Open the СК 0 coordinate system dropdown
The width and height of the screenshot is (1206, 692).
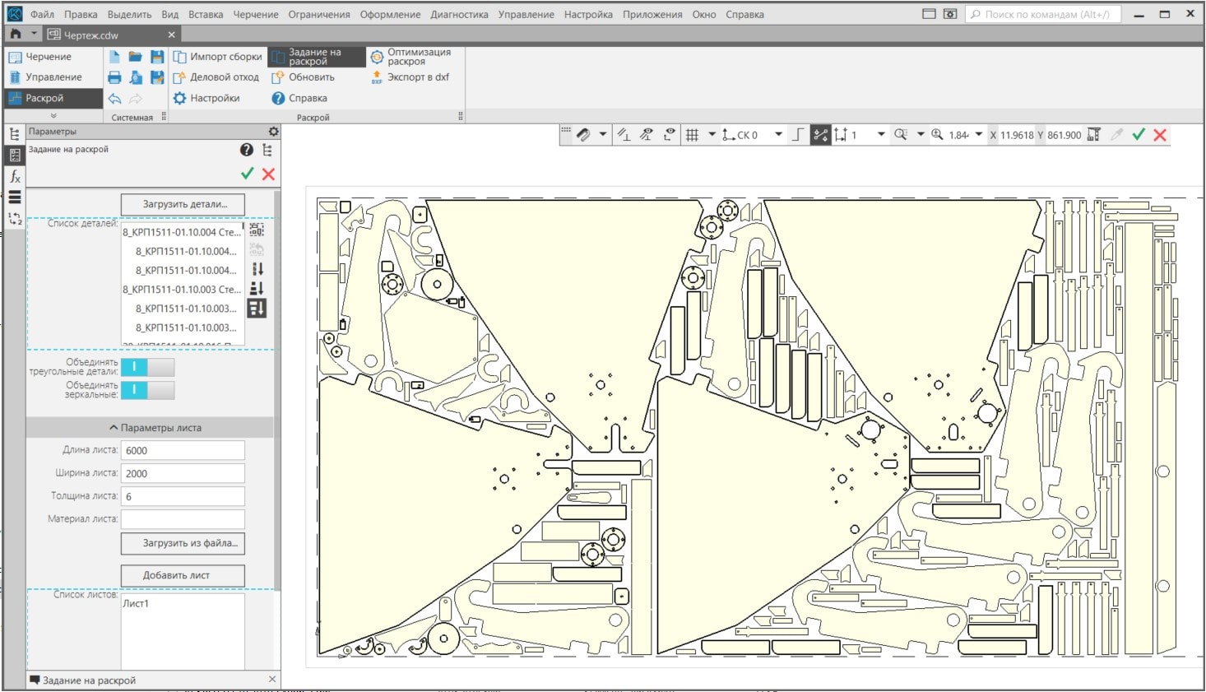point(778,135)
